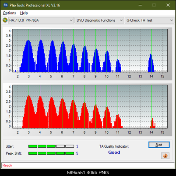Click the Peak Shift label
This screenshot has width=176, height=176.
click(x=14, y=153)
